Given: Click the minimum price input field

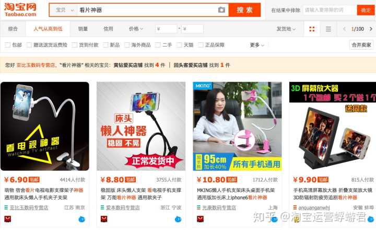Looking at the screenshot, I should tap(166, 29).
